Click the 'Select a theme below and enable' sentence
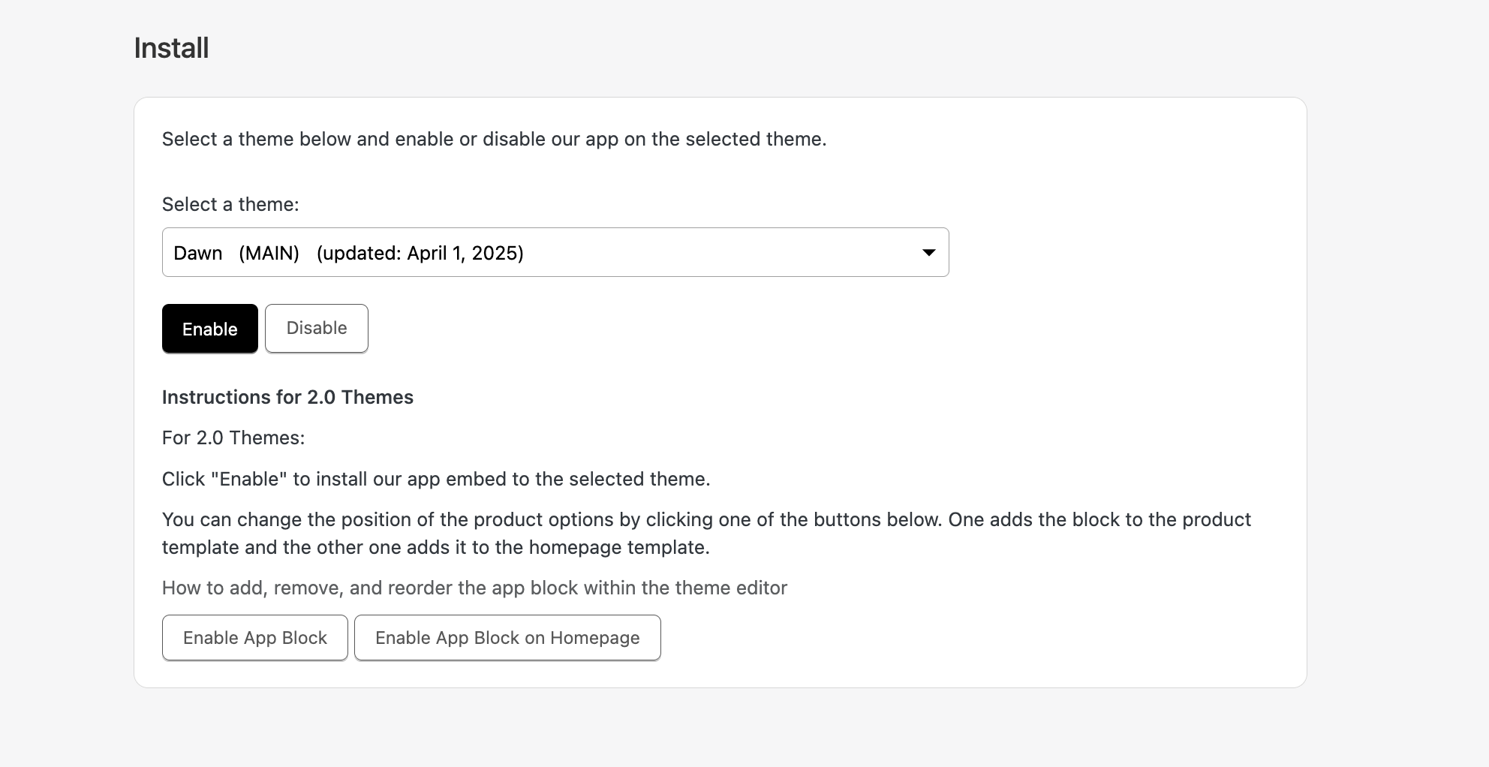The image size is (1489, 767). click(x=494, y=139)
